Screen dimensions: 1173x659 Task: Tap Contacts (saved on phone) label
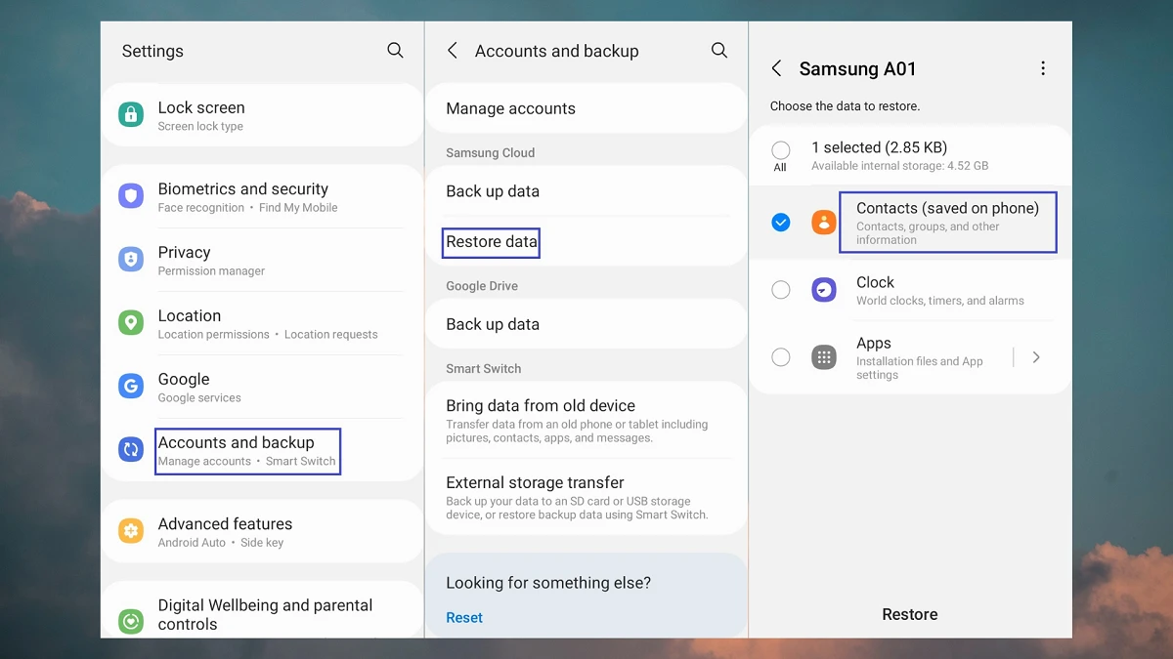[x=947, y=208]
